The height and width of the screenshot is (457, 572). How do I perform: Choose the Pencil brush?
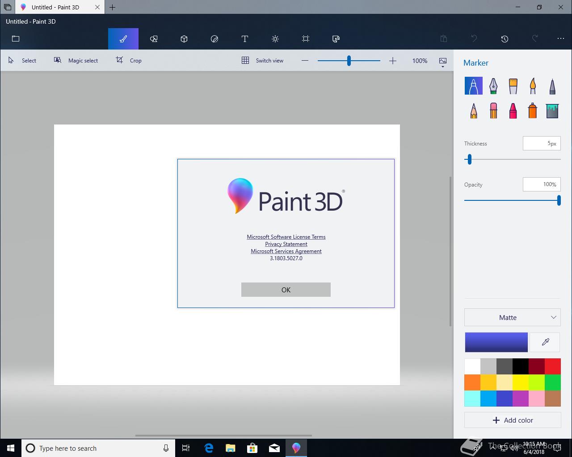474,111
